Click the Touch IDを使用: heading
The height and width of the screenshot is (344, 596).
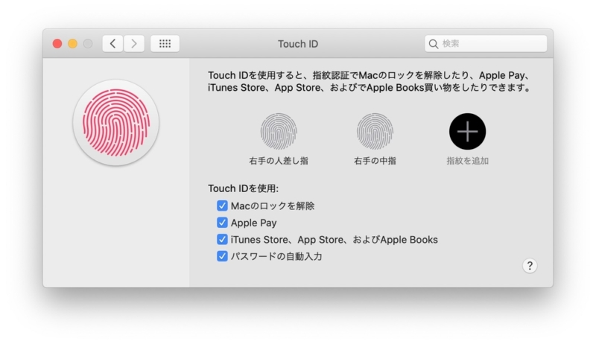point(244,188)
